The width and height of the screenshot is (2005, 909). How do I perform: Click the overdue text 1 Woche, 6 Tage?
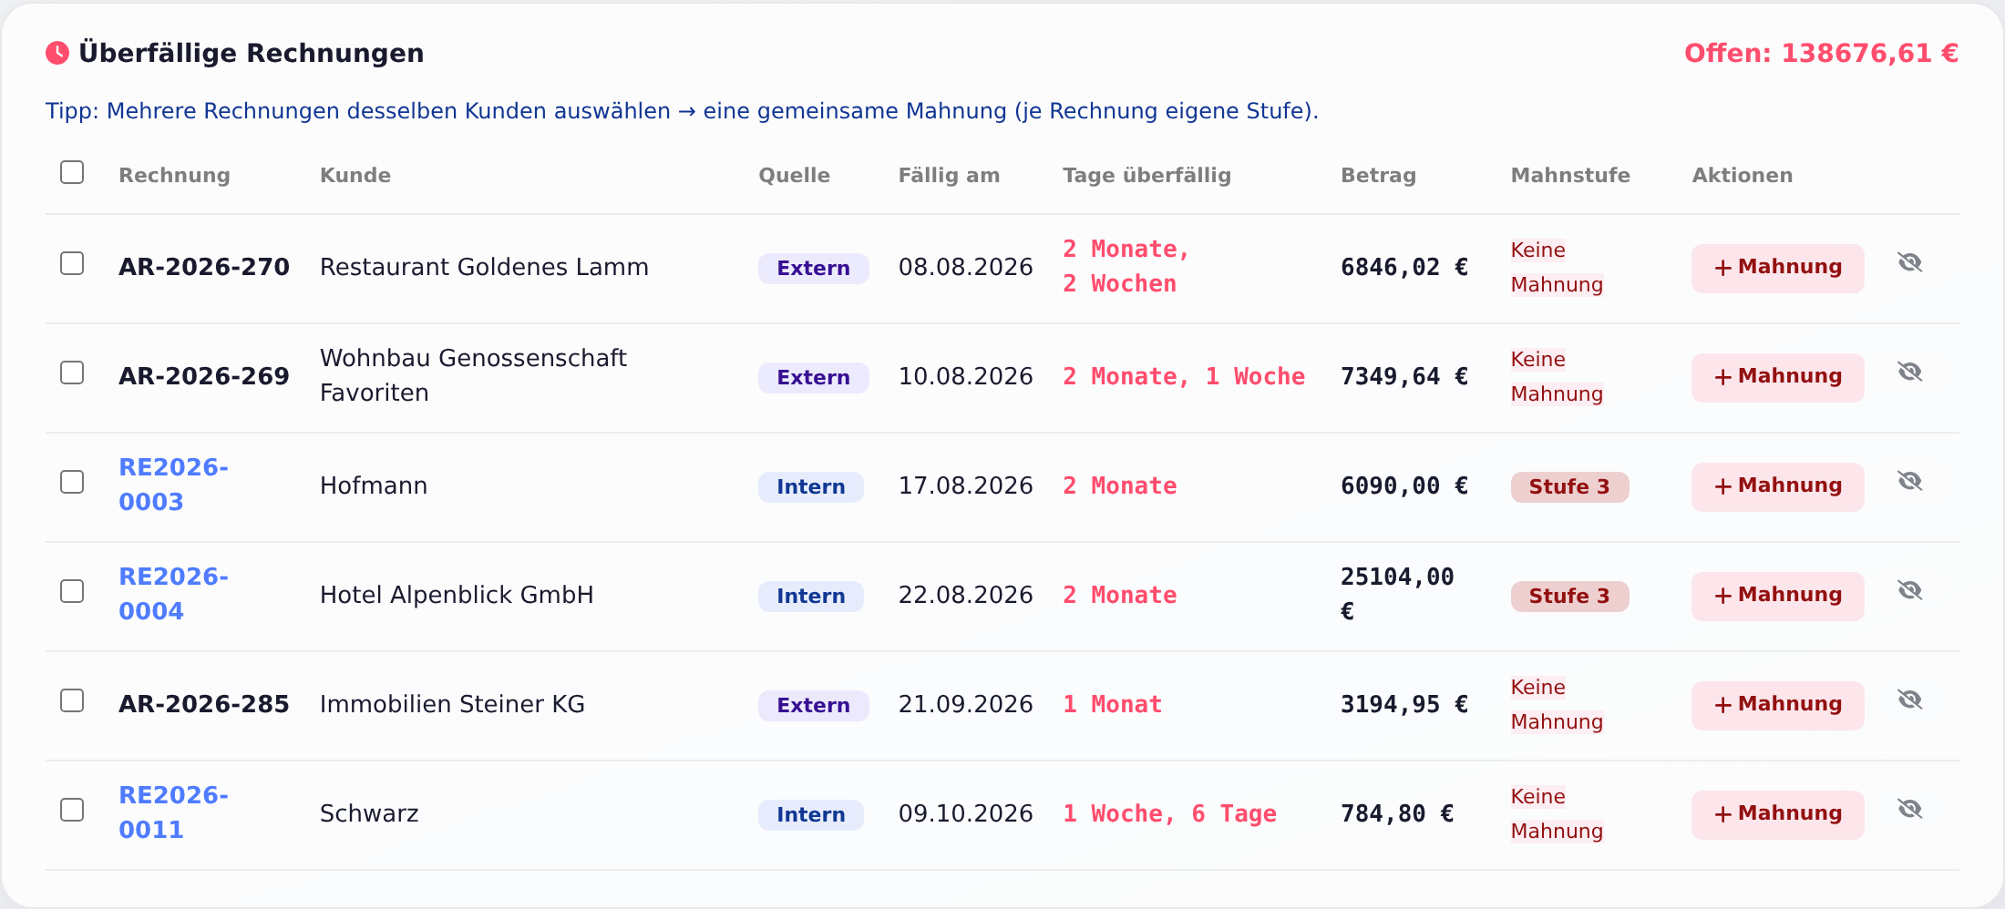coord(1169,813)
